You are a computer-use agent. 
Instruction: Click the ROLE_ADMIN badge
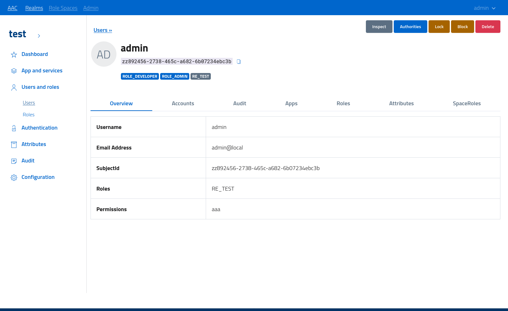click(175, 76)
